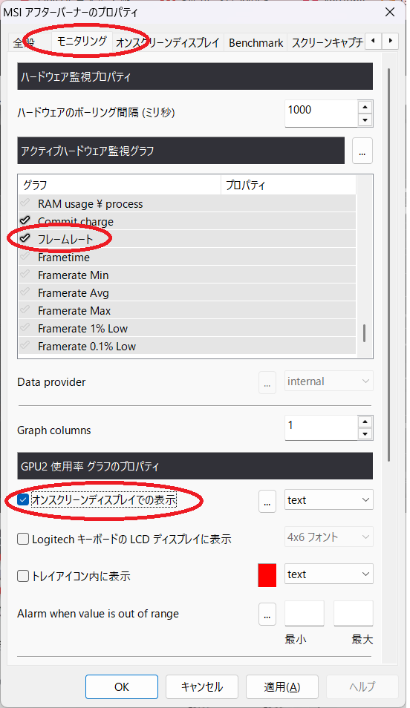Enable Logitech キーボードの LCD display checkbox
The width and height of the screenshot is (410, 708).
point(22,539)
